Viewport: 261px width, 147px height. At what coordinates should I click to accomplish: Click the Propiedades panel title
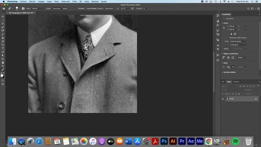click(226, 14)
